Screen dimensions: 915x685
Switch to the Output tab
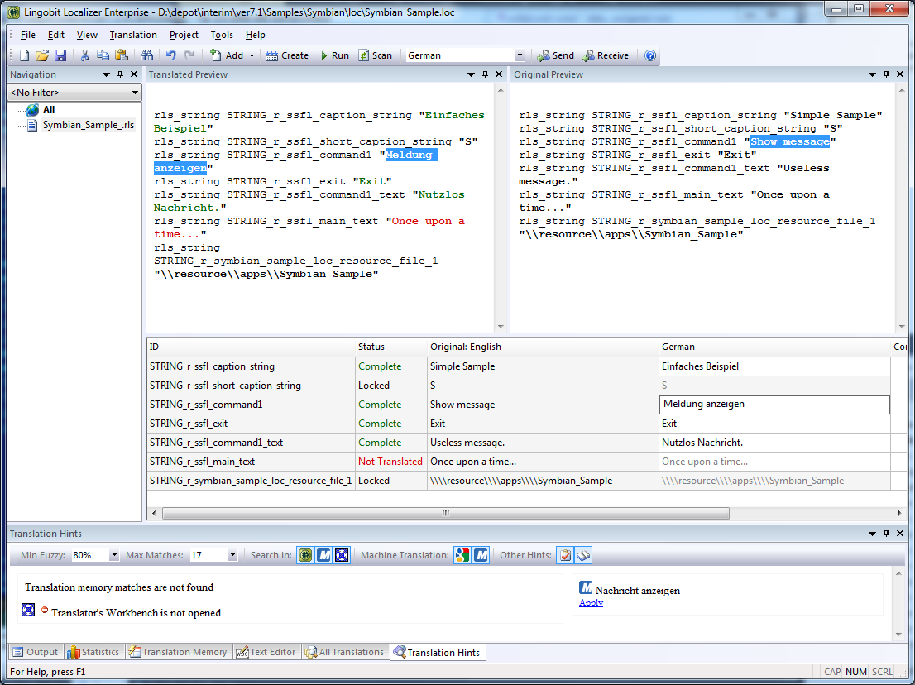36,653
